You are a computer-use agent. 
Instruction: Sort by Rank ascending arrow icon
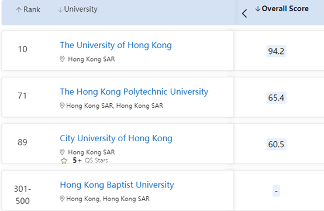[19, 10]
